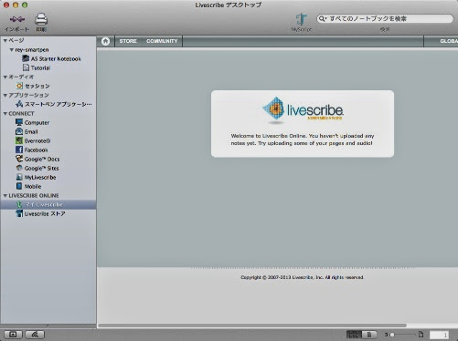Viewport: 458px width, 341px height.
Task: Open the STORE tab
Action: click(x=128, y=41)
